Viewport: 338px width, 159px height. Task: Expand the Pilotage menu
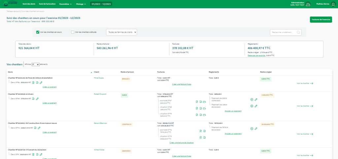click(81, 4)
